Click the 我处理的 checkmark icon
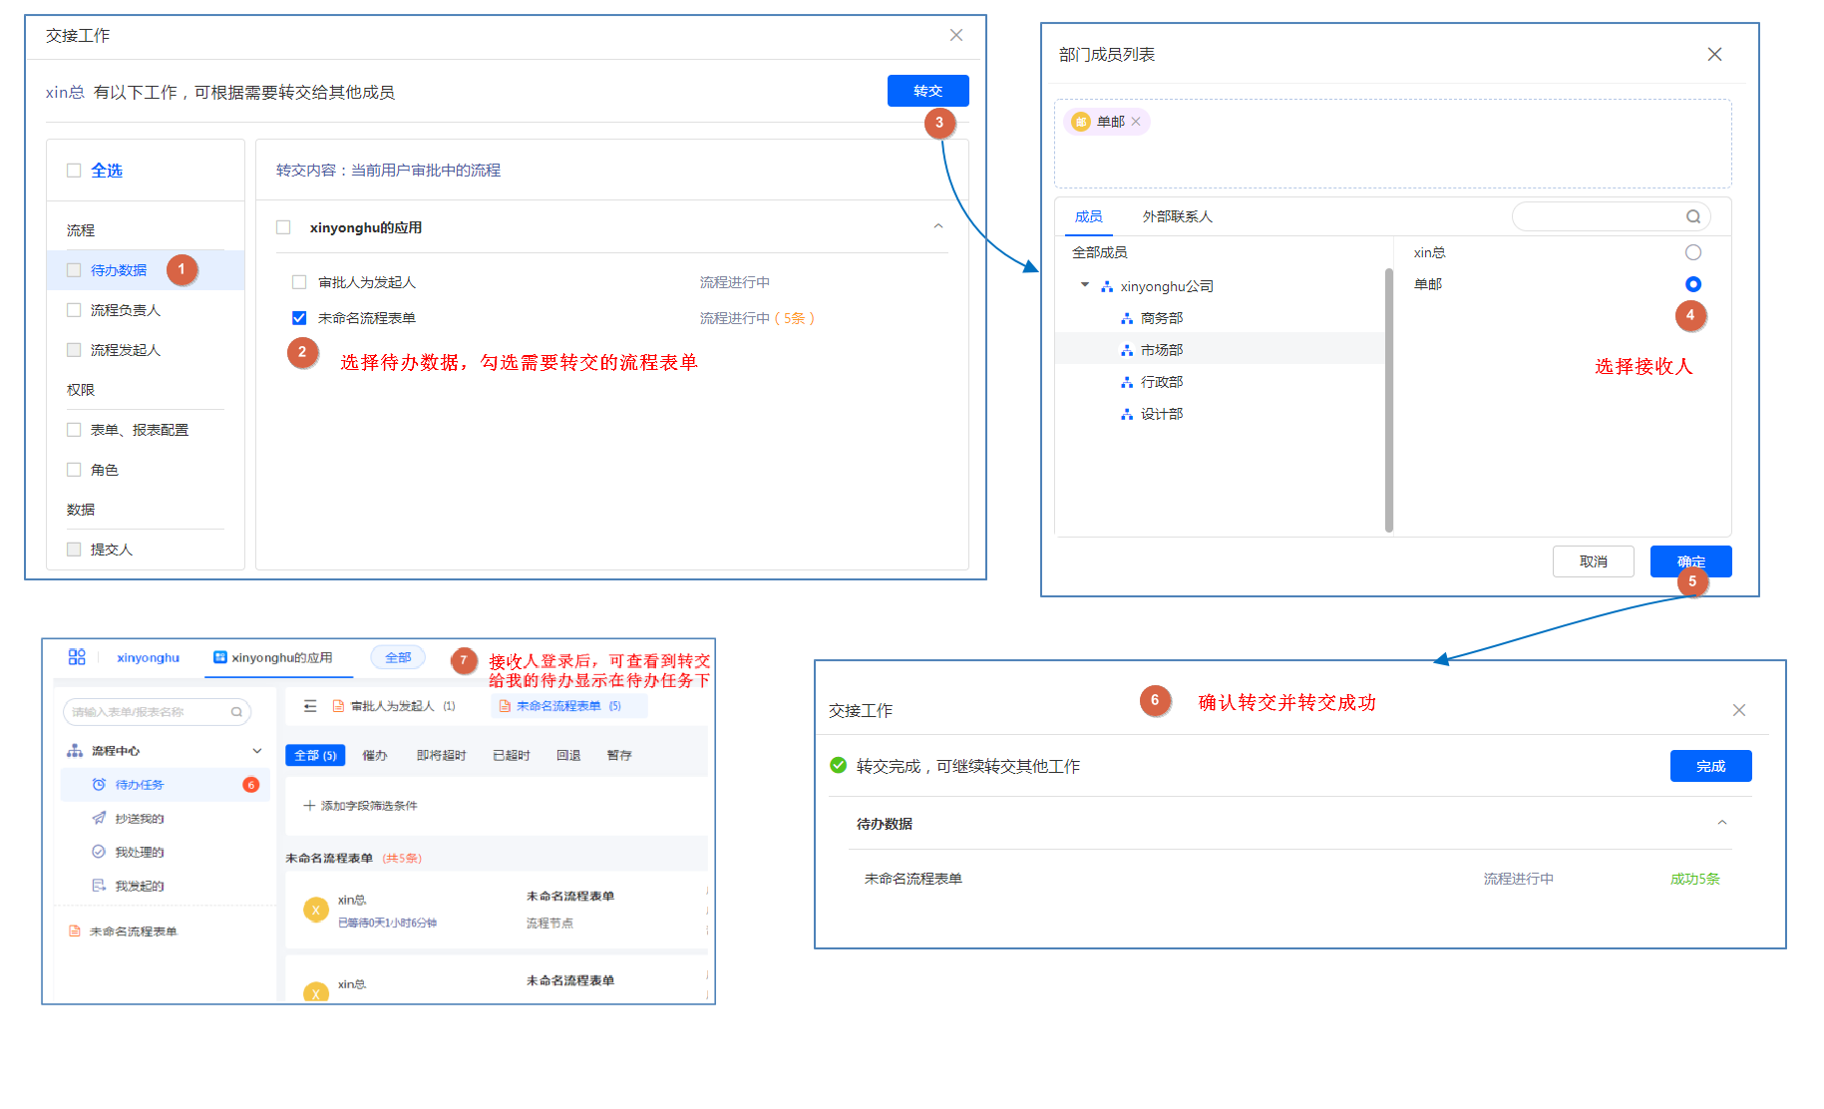Viewport: 1824px width, 1109px height. pyautogui.click(x=99, y=852)
